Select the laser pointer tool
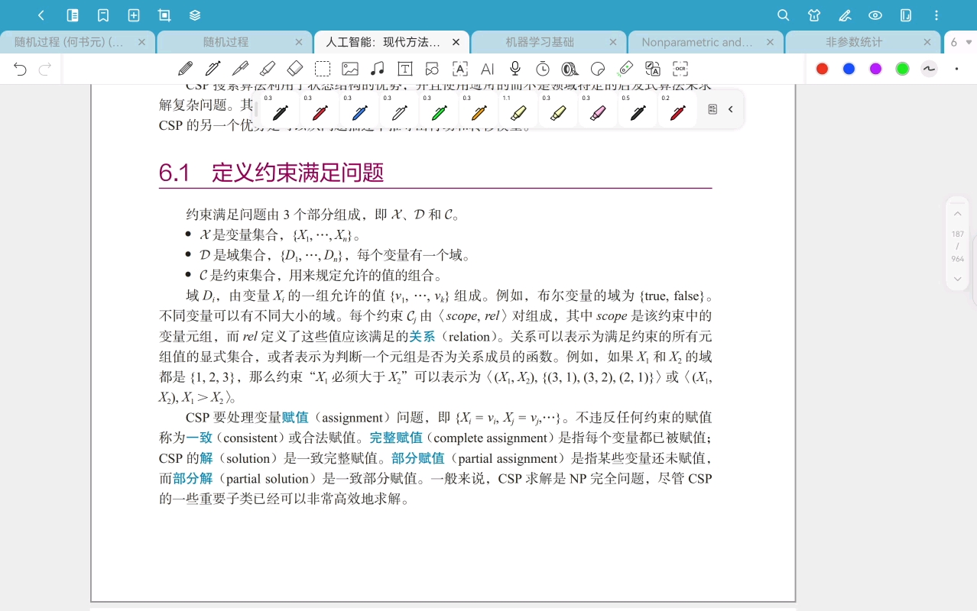 625,69
